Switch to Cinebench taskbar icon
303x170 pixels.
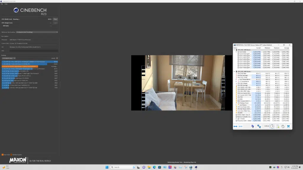[x=196, y=167]
